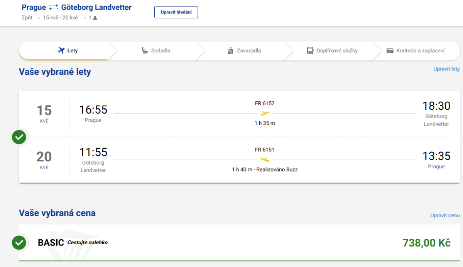This screenshot has width=463, height=267.
Task: Click the luggage icon beside Zavazadla
Action: point(231,50)
